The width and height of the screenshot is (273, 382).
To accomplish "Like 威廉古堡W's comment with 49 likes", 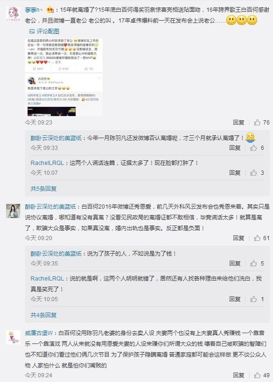I will 262,375.
